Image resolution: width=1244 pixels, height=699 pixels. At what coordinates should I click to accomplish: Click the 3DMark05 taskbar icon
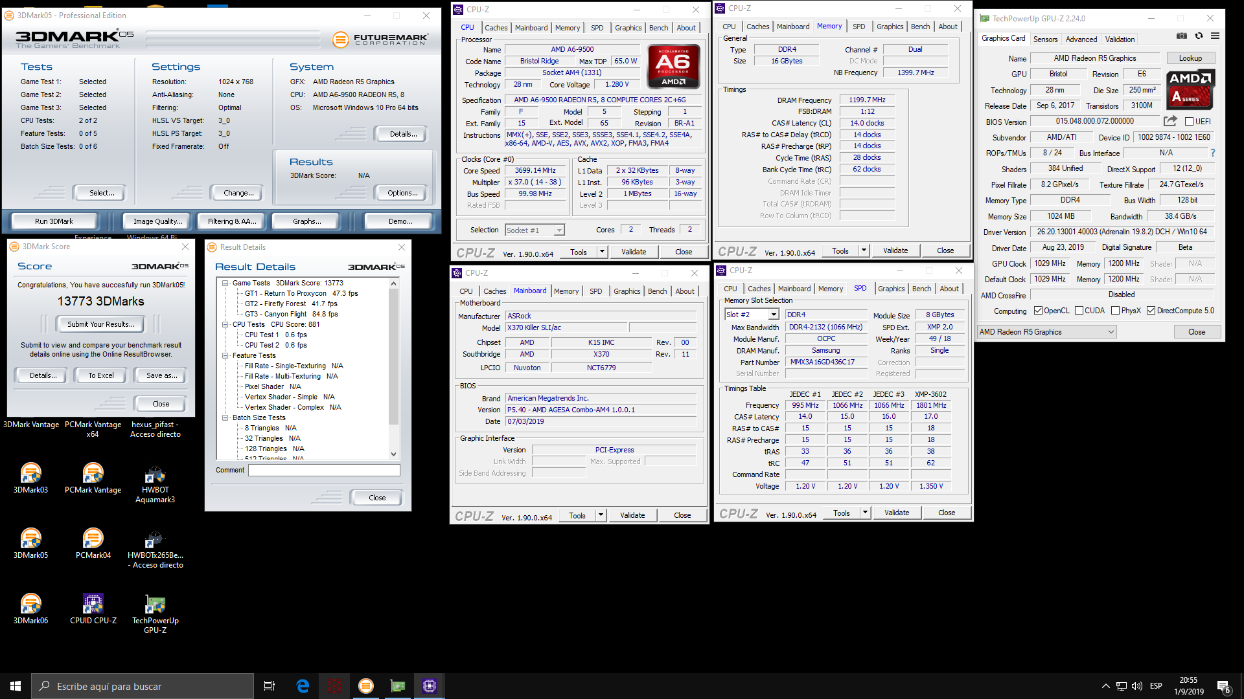[366, 686]
